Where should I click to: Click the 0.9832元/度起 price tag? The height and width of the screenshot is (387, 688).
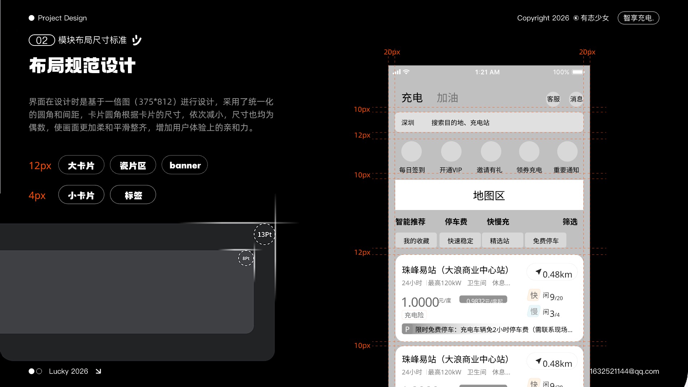tap(483, 300)
